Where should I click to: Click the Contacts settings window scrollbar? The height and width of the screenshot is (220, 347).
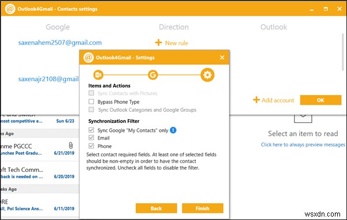pyautogui.click(x=343, y=52)
